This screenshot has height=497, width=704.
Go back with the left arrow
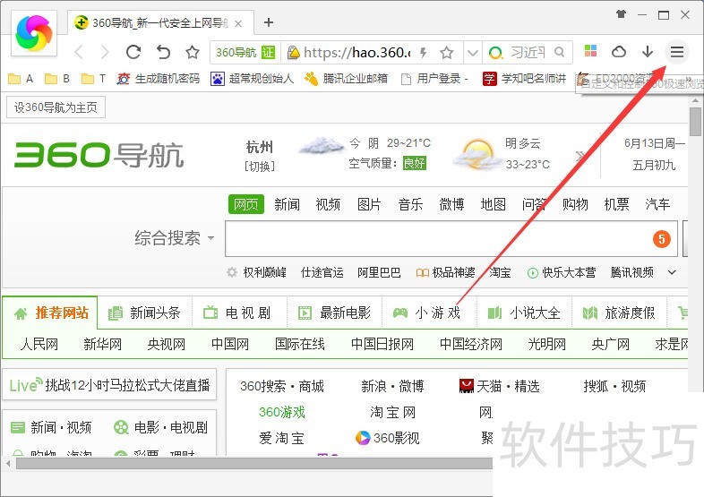[79, 53]
